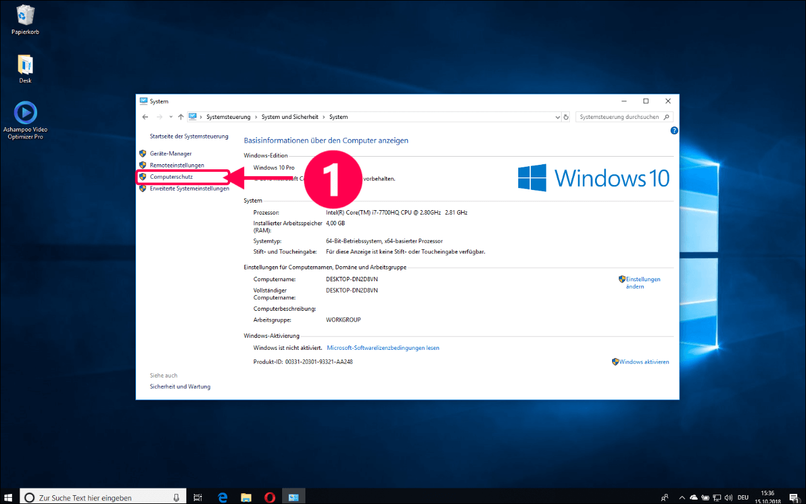Click the microphone icon in taskbar search
806x504 pixels.
tap(177, 497)
